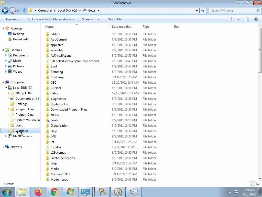Open the Share with menu
262x197 pixels.
[x=91, y=19]
